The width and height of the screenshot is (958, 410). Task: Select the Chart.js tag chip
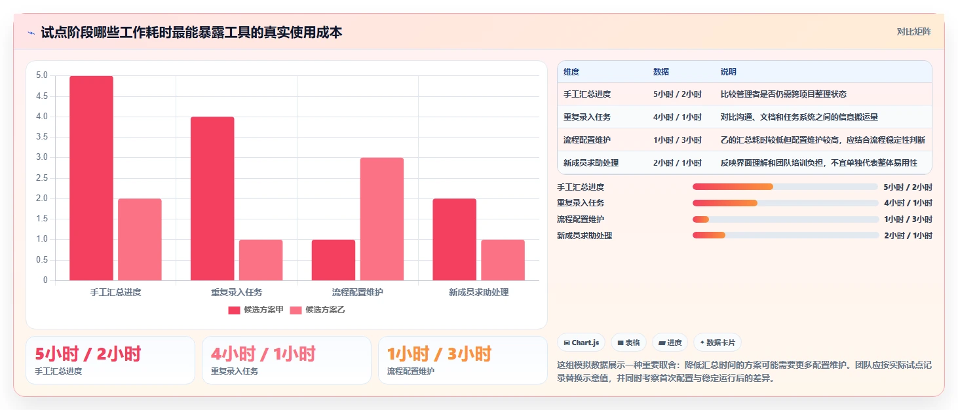(x=581, y=343)
